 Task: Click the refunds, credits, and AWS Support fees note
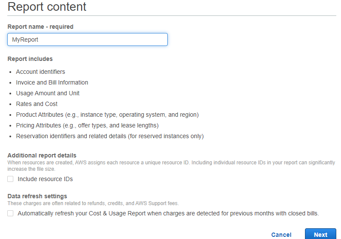[93, 203]
